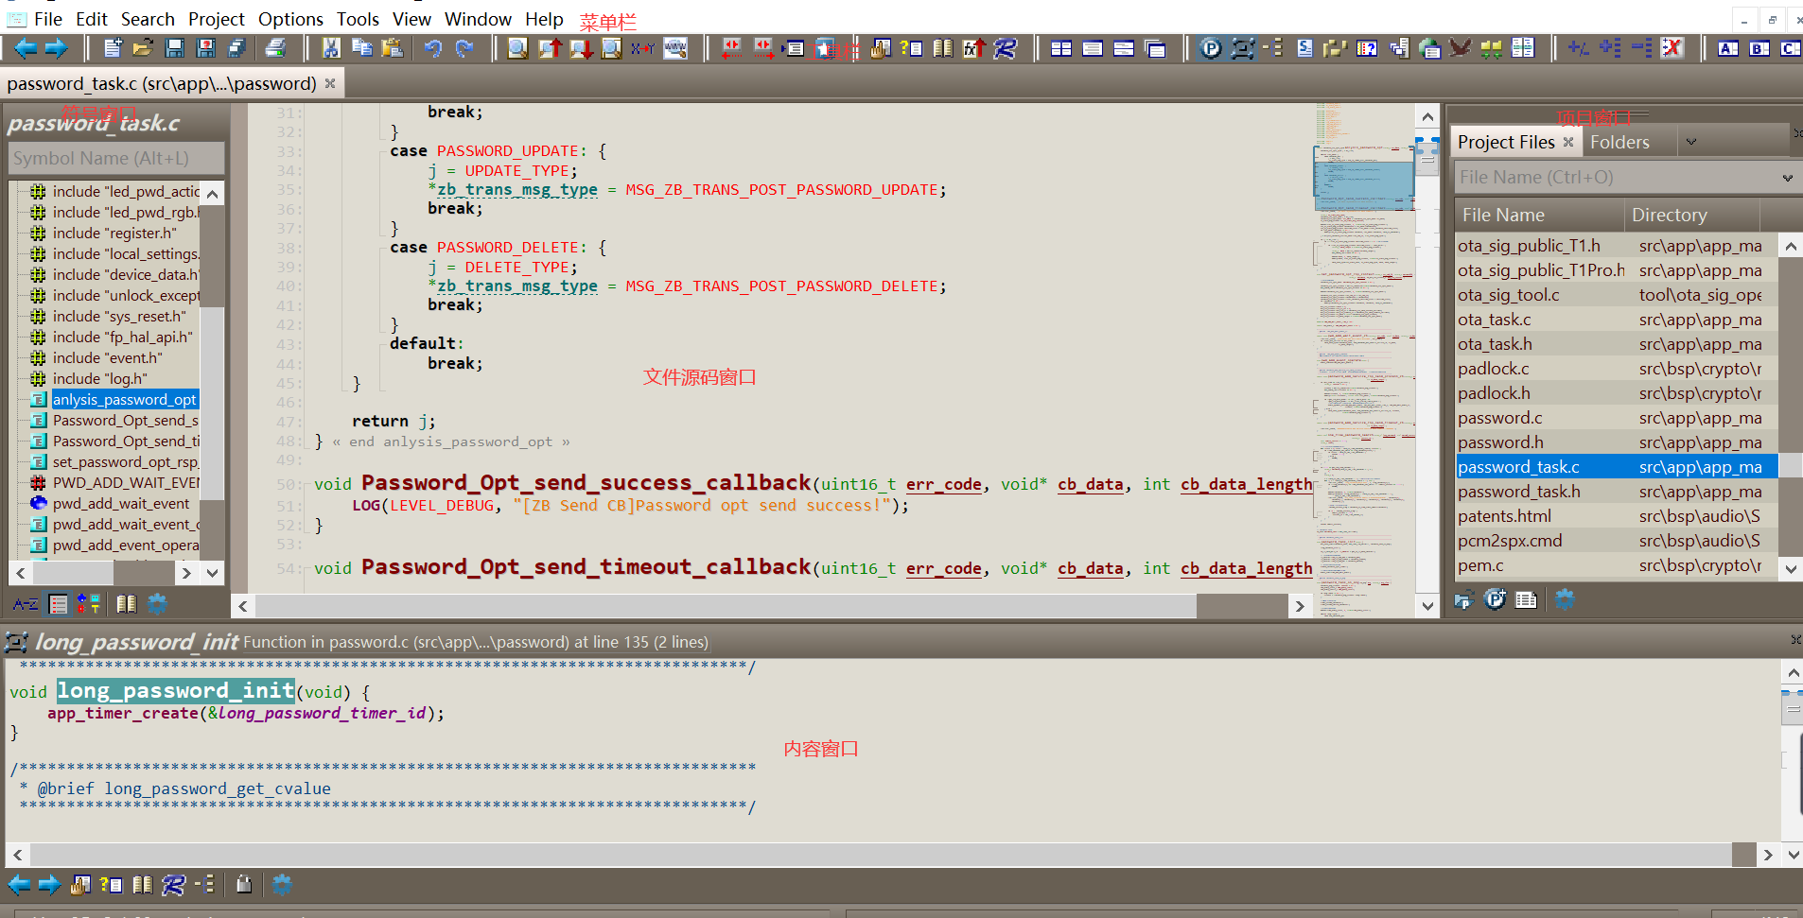This screenshot has width=1803, height=918.
Task: Toggle the context window lock icon
Action: 244,885
